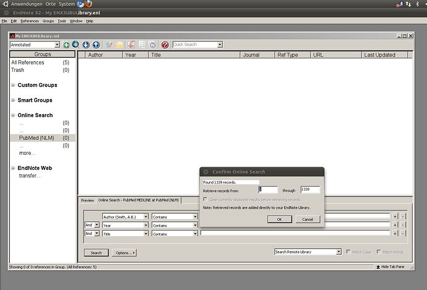Add a search row after the Author row
This screenshot has height=290, width=427.
click(395, 216)
